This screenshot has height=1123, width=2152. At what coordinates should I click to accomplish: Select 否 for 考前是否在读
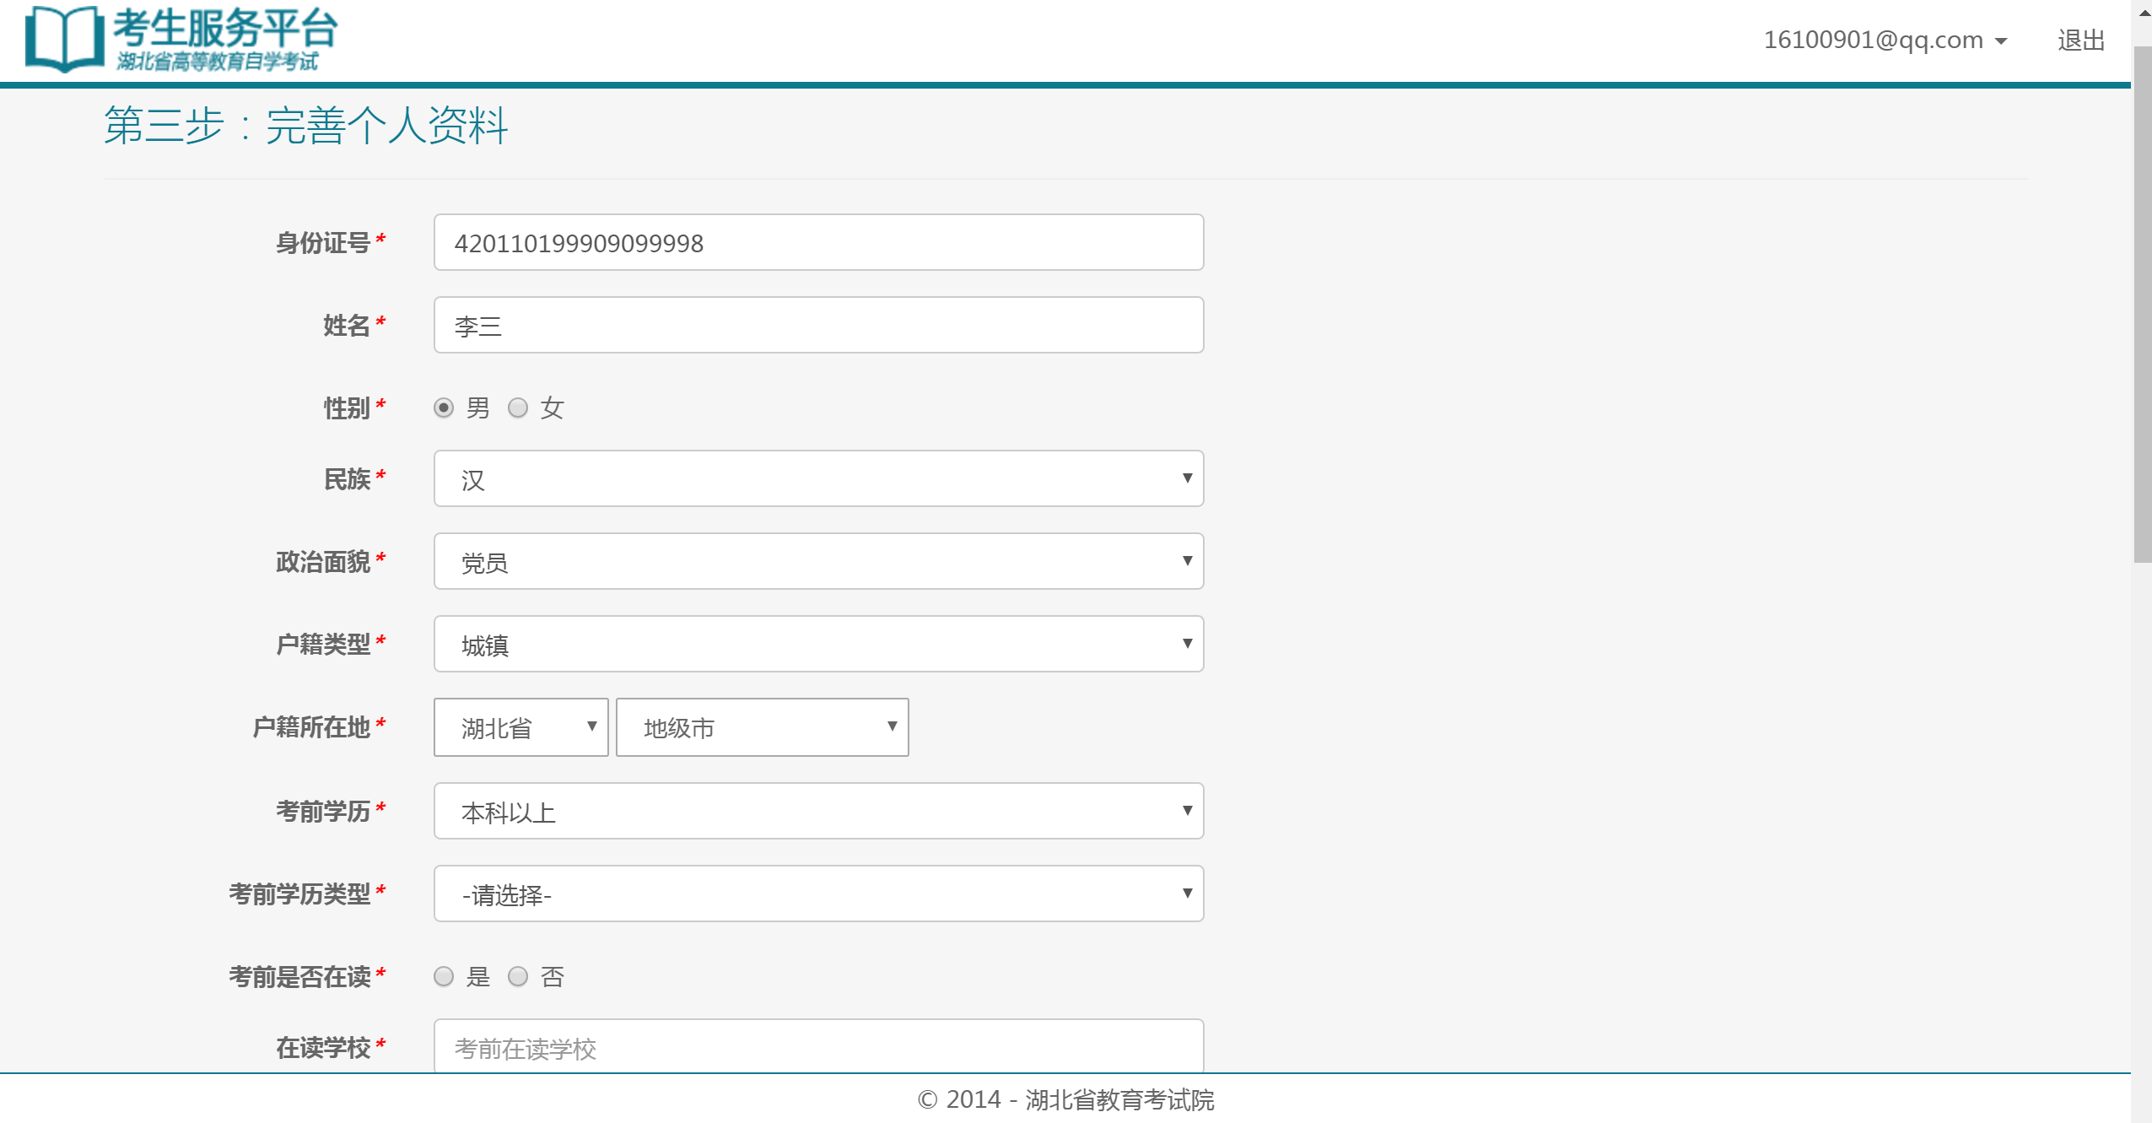tap(518, 977)
